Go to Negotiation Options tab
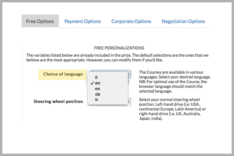 183,21
